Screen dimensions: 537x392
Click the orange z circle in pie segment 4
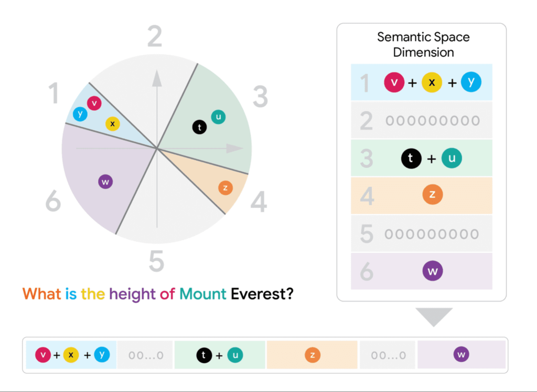click(225, 188)
